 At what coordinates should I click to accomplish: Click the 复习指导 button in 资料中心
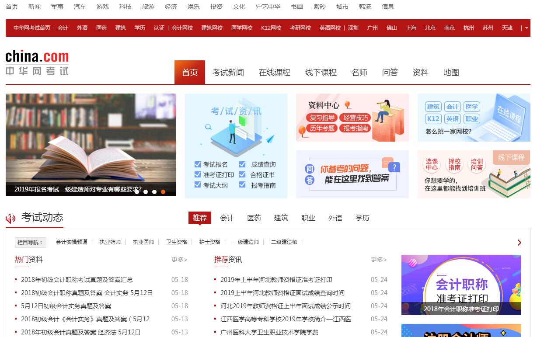pos(322,118)
